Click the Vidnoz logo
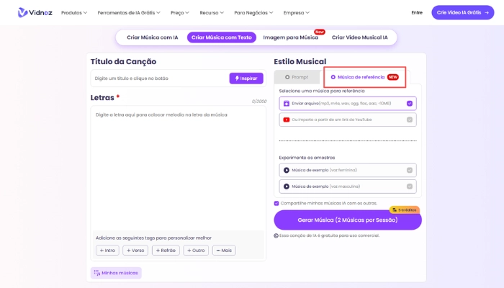Image resolution: width=504 pixels, height=288 pixels. [x=35, y=12]
